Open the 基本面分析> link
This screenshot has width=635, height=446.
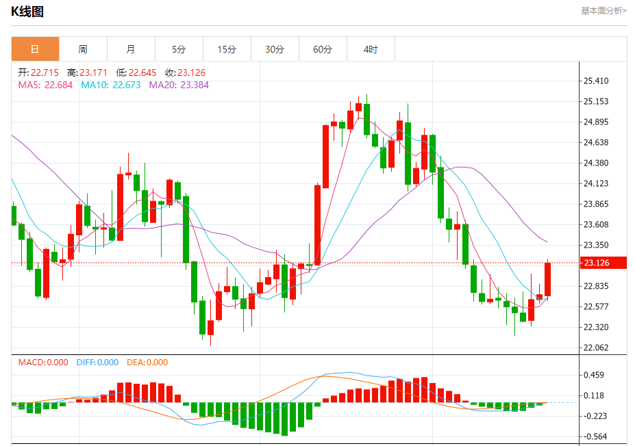603,11
